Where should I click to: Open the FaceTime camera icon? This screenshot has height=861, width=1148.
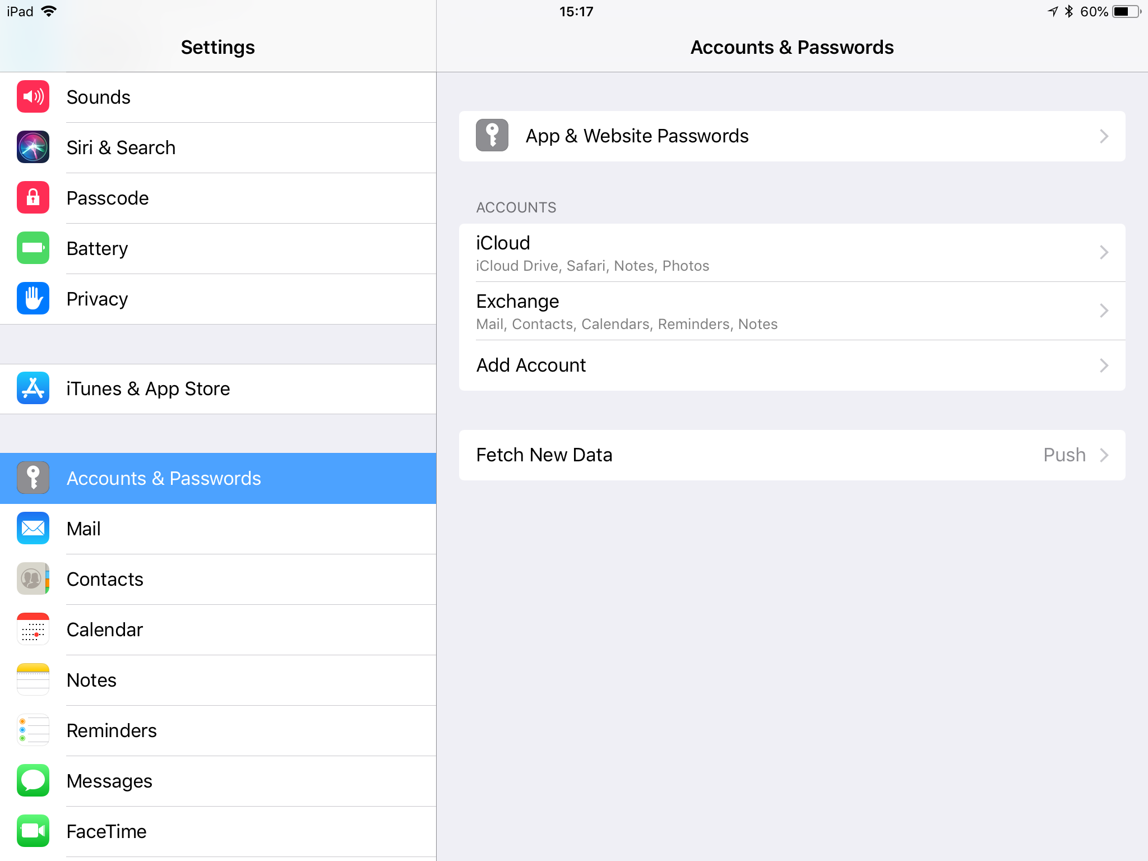point(33,831)
